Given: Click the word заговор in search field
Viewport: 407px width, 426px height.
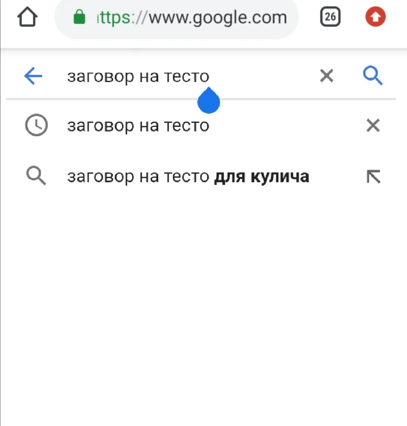Looking at the screenshot, I should (x=100, y=77).
